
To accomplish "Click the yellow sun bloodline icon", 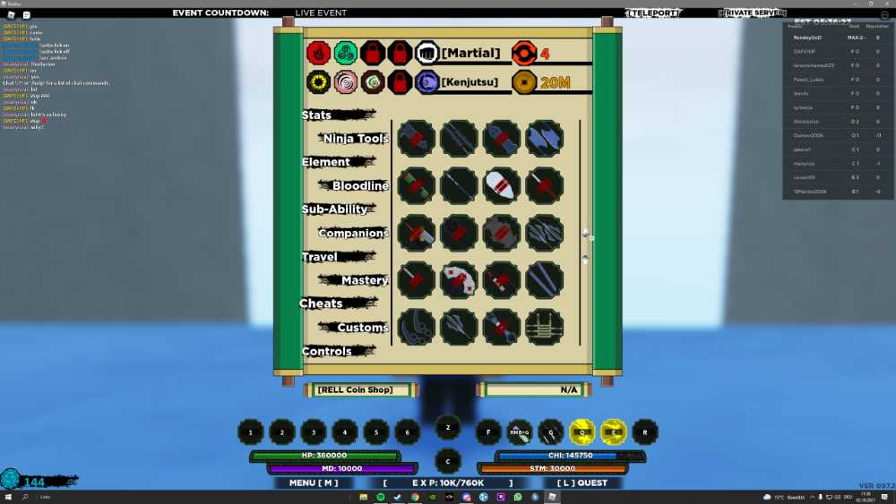I will (318, 82).
